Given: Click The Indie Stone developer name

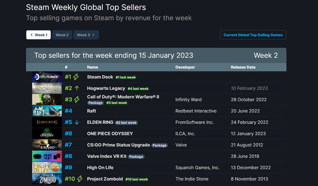Looking at the screenshot, I should click(x=192, y=179).
